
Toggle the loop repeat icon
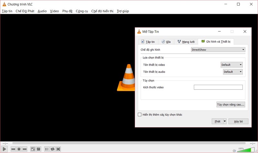(x=52, y=149)
